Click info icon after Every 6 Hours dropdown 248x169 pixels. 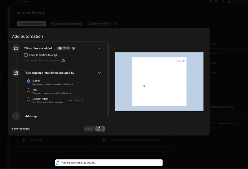pos(116,24)
